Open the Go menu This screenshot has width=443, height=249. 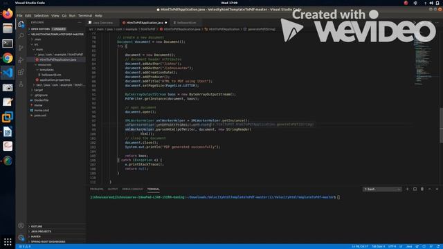[64, 16]
